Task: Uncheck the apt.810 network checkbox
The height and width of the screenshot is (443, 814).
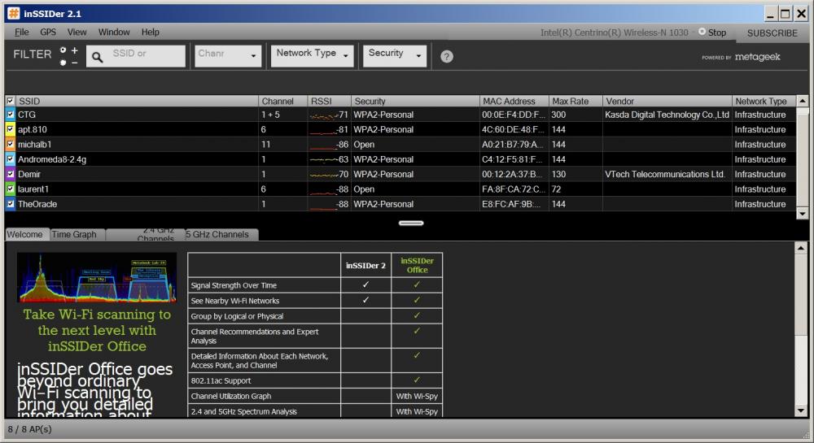Action: (11, 129)
